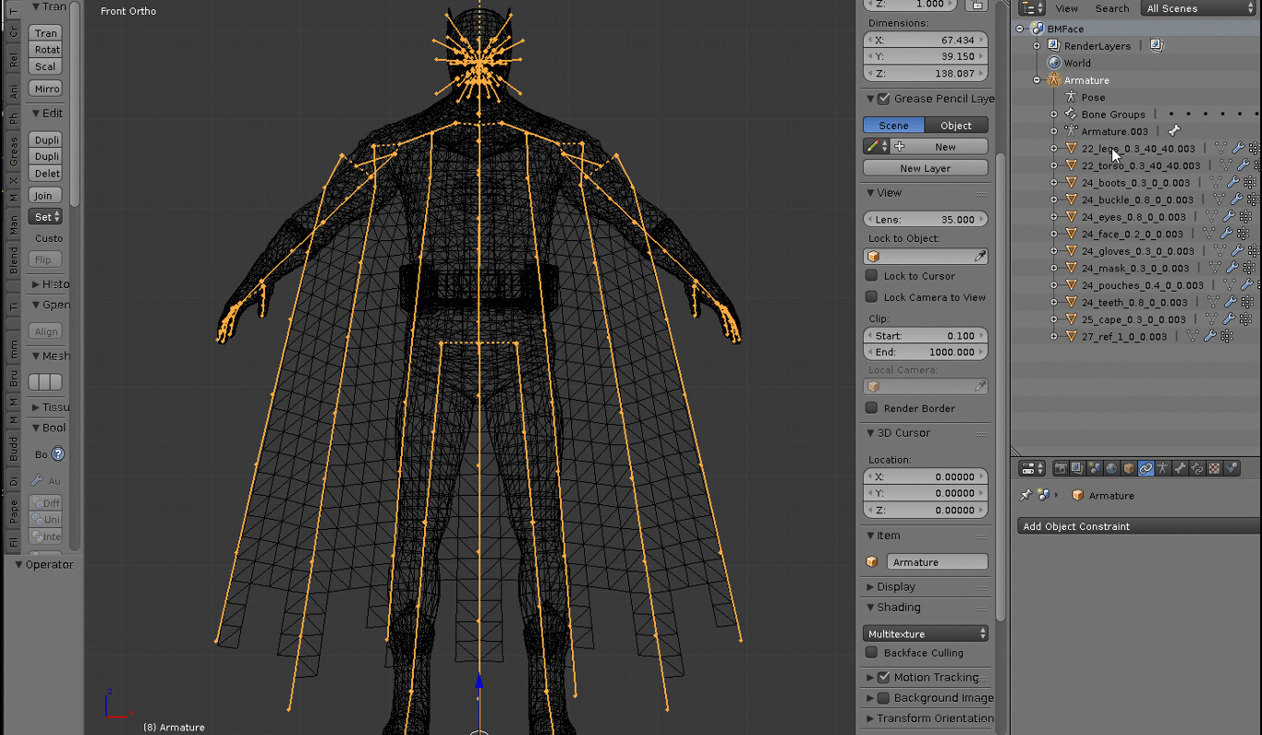Viewport: 1262px width, 735px height.
Task: Open the Multitexture shading dropdown
Action: [x=926, y=634]
